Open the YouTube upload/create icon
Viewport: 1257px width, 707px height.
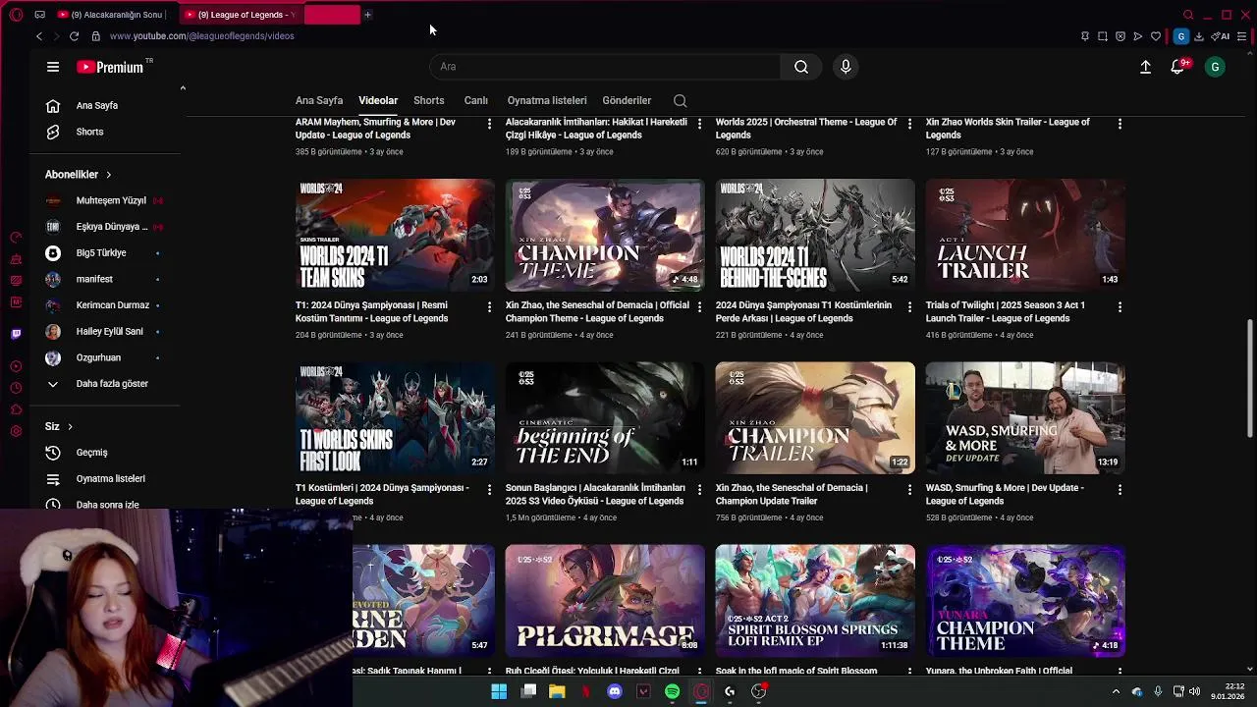click(1145, 67)
